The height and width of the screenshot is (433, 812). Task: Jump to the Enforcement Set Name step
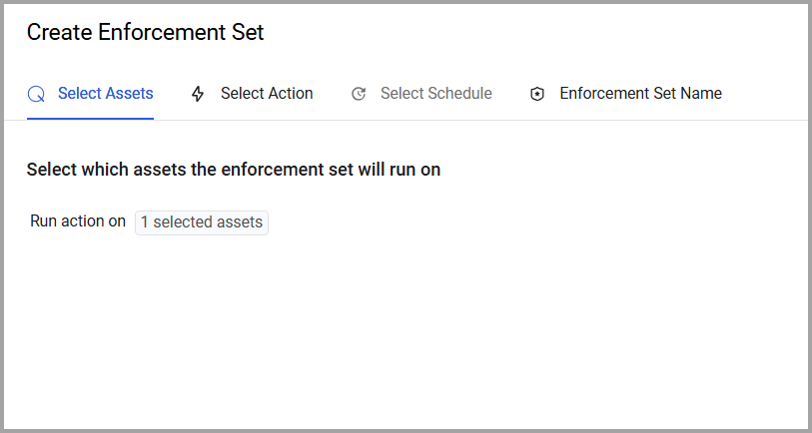click(640, 94)
